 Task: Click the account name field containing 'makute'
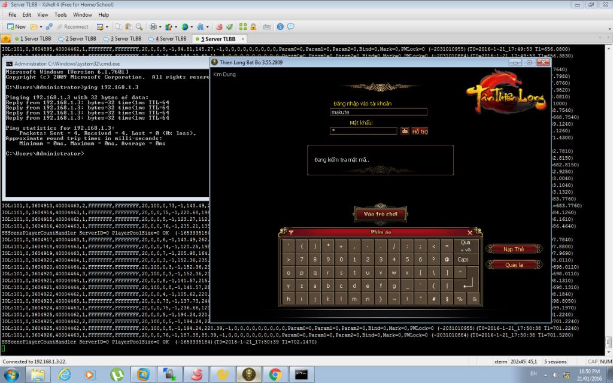tap(378, 112)
